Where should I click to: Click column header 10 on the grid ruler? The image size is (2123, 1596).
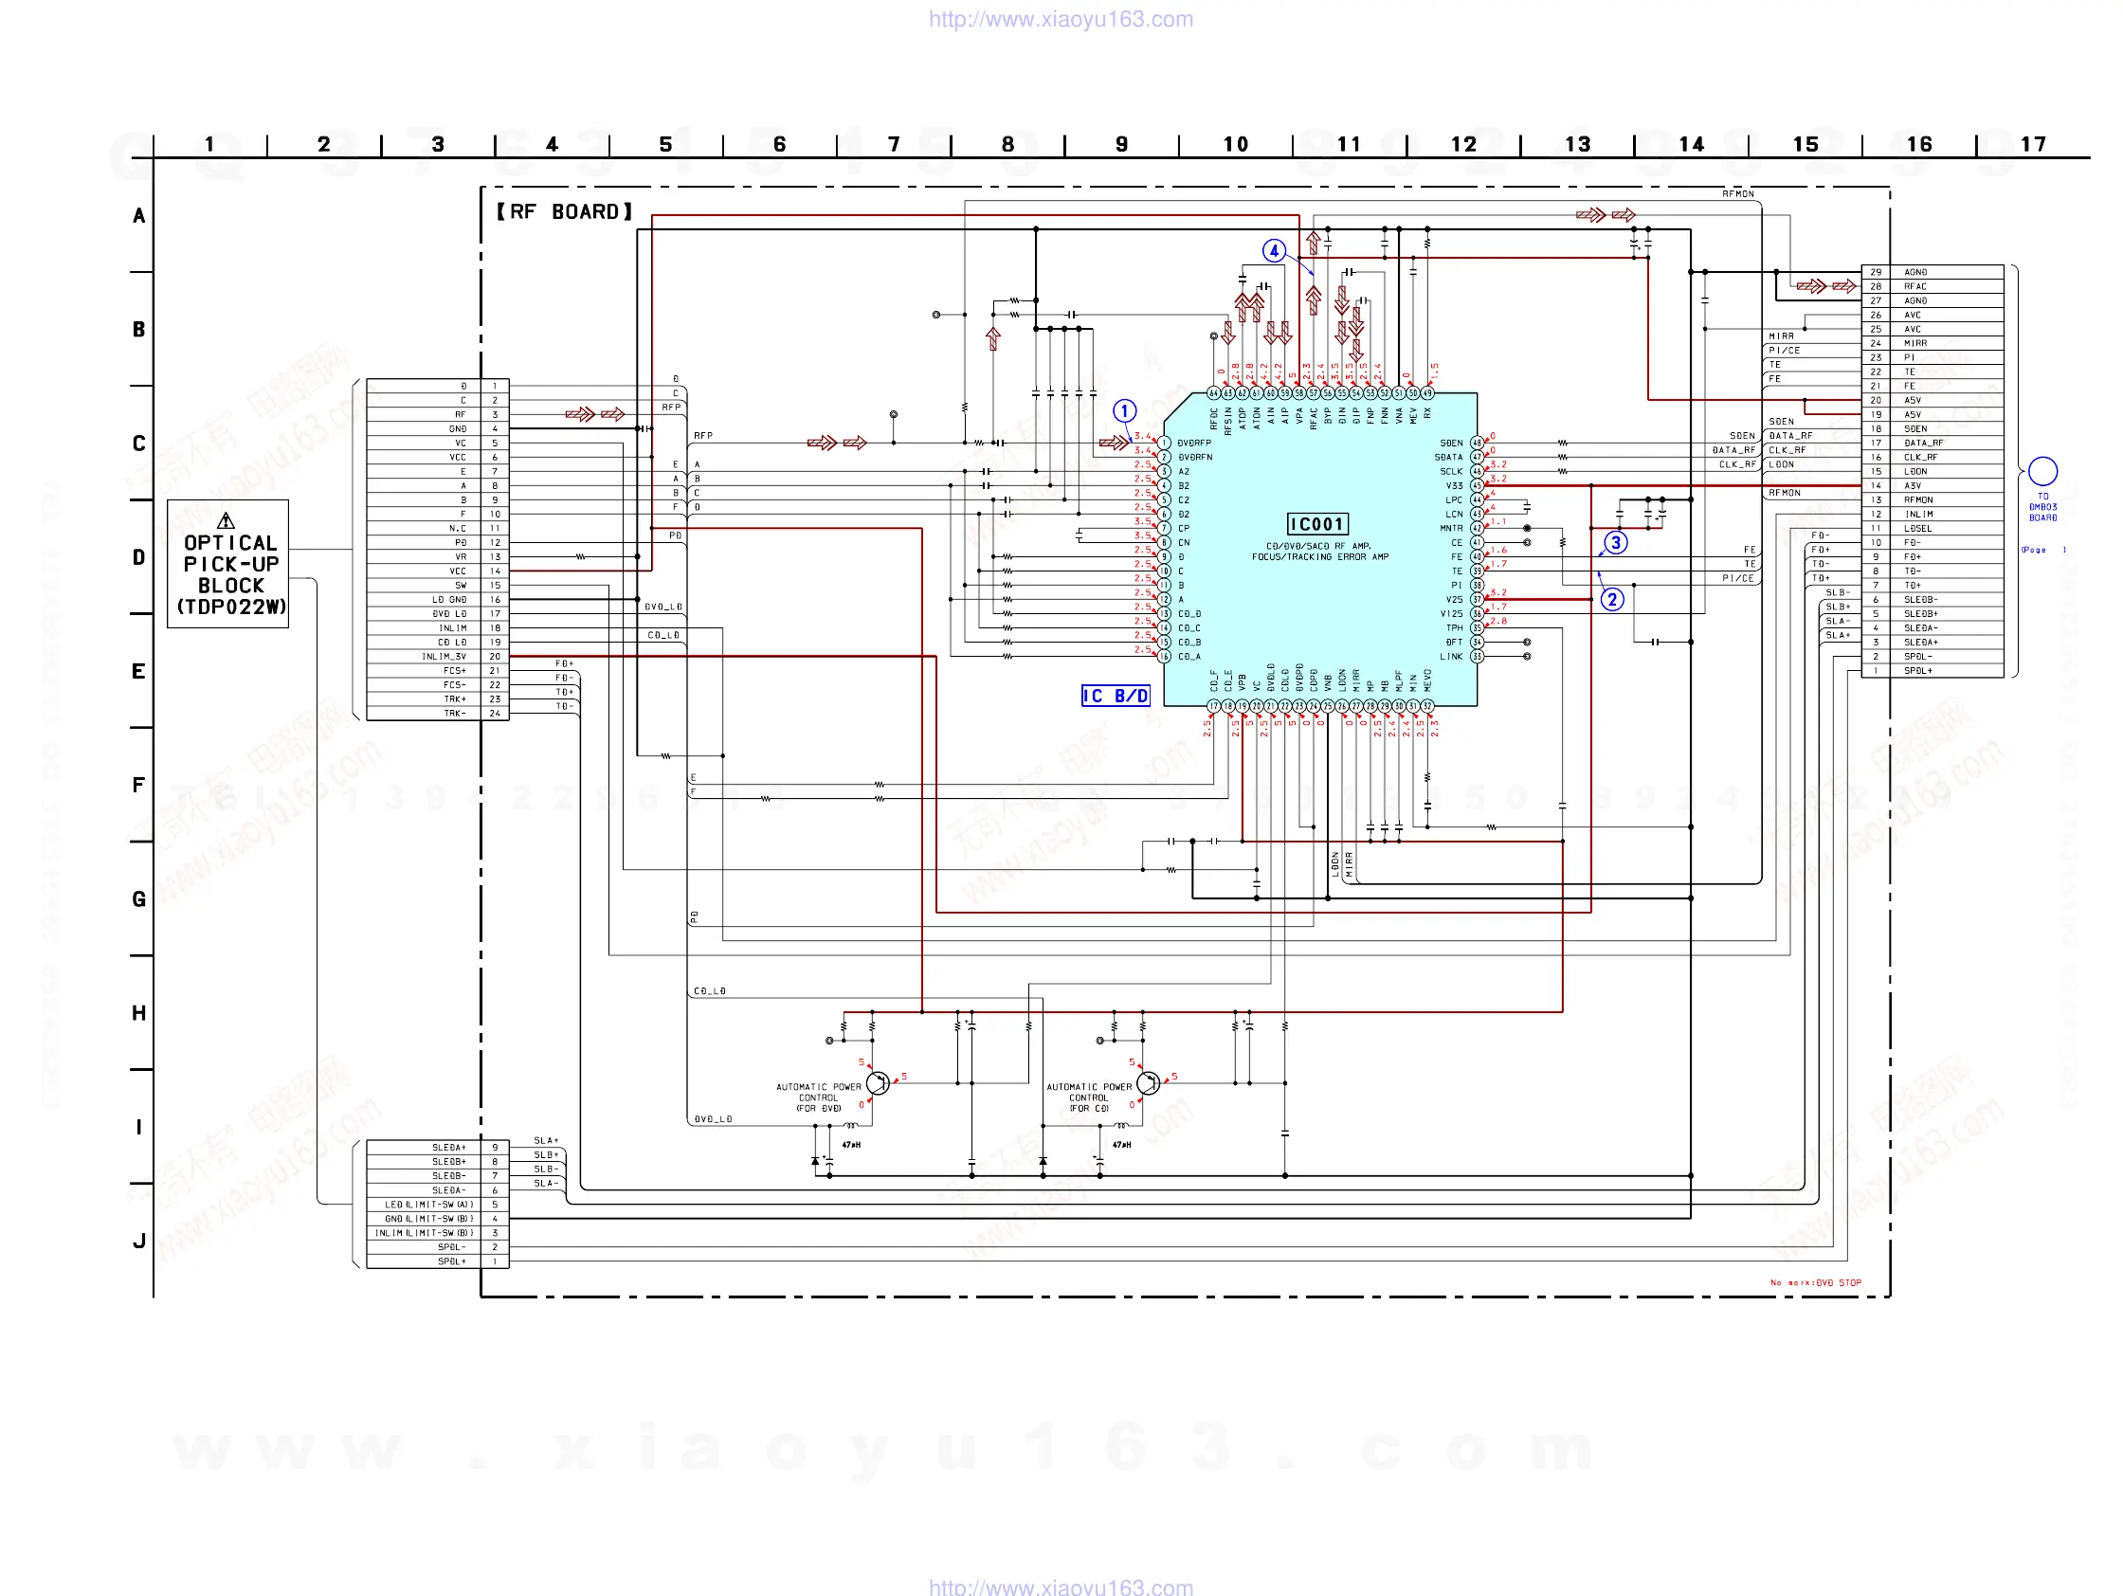(1235, 144)
